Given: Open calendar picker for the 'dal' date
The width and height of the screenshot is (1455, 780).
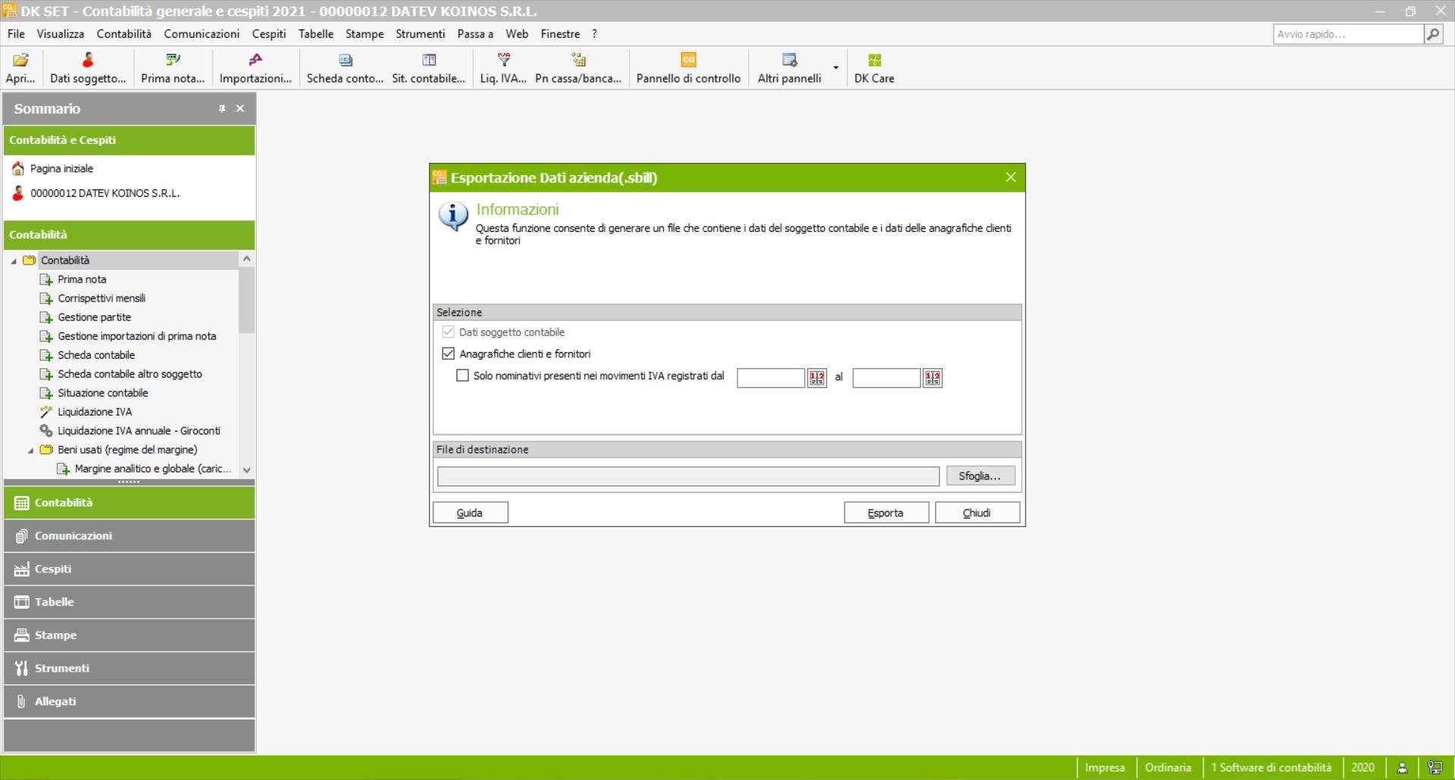Looking at the screenshot, I should tap(817, 378).
